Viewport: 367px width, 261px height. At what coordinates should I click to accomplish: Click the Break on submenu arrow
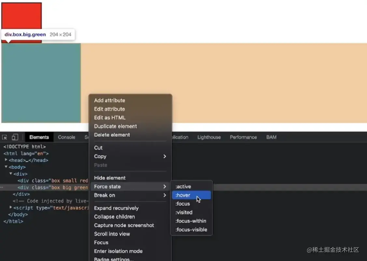pos(164,195)
